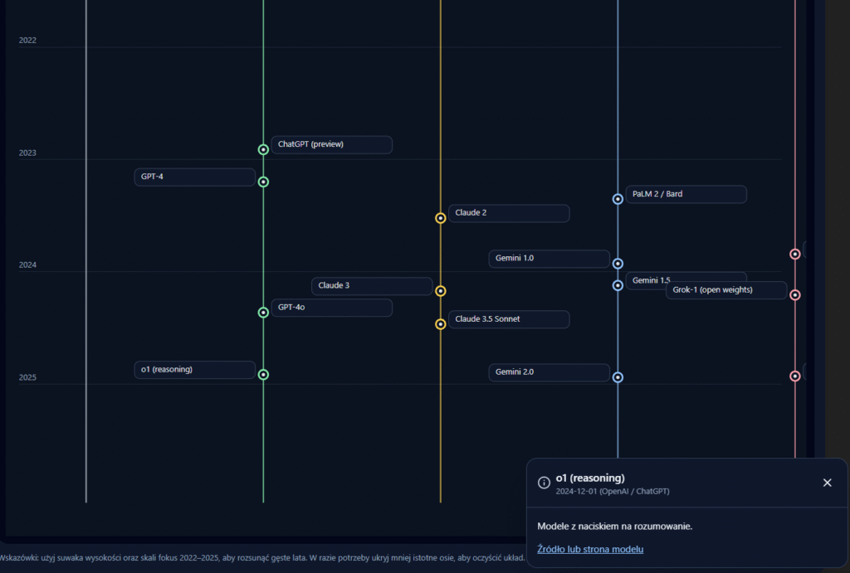Click the description Modele z naciskiem na rozumowanie
Viewport: 850px width, 573px height.
[x=615, y=527]
